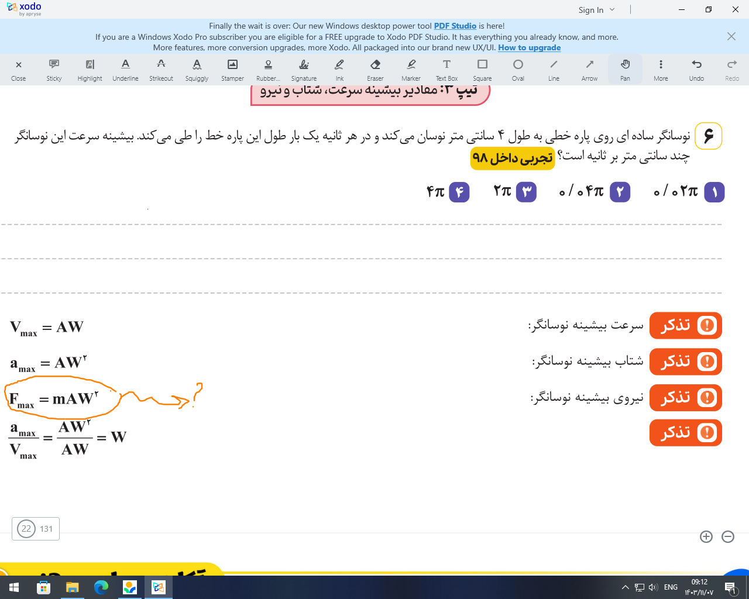This screenshot has width=749, height=599.
Task: Undo the last annotation
Action: coord(696,69)
